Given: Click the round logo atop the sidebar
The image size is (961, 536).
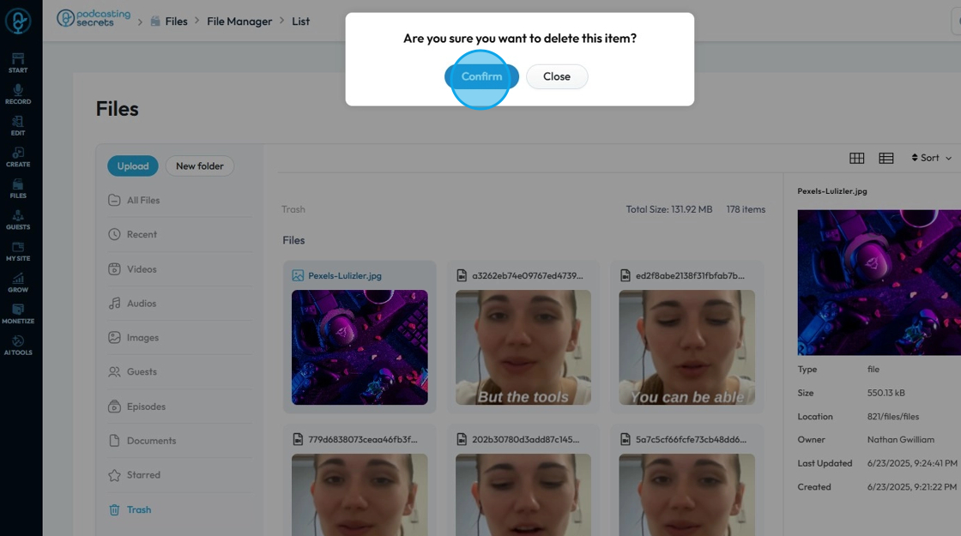Looking at the screenshot, I should point(18,21).
